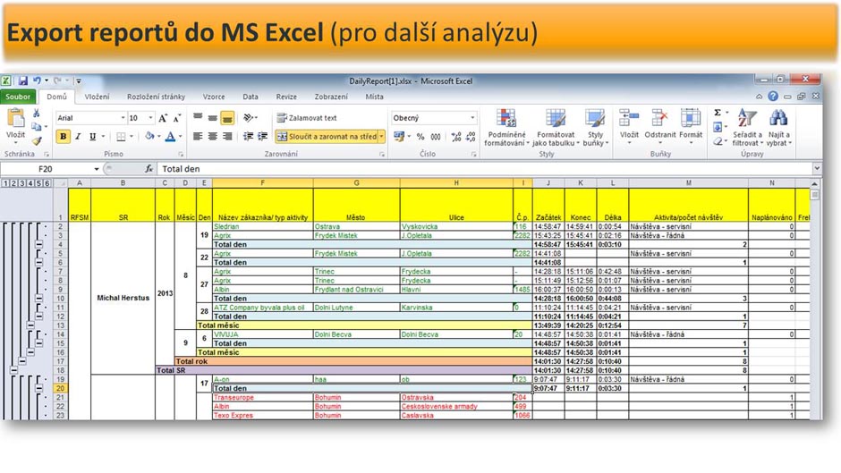
Task: Open font size 10 dropdown
Action: (150, 118)
